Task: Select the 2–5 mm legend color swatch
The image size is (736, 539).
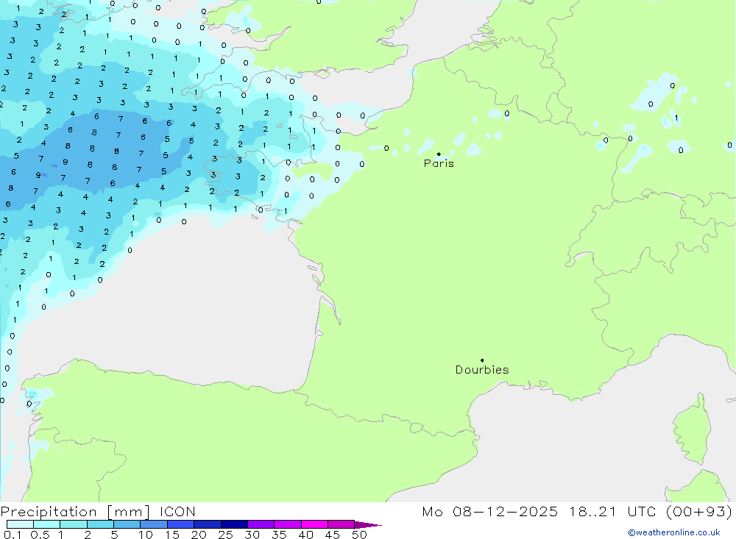Action: tap(100, 524)
